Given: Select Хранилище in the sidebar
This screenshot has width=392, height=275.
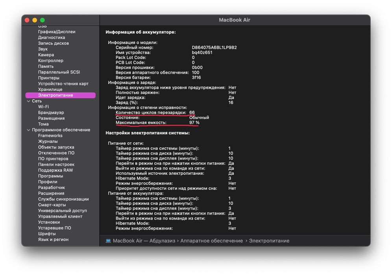Looking at the screenshot, I should 50,89.
